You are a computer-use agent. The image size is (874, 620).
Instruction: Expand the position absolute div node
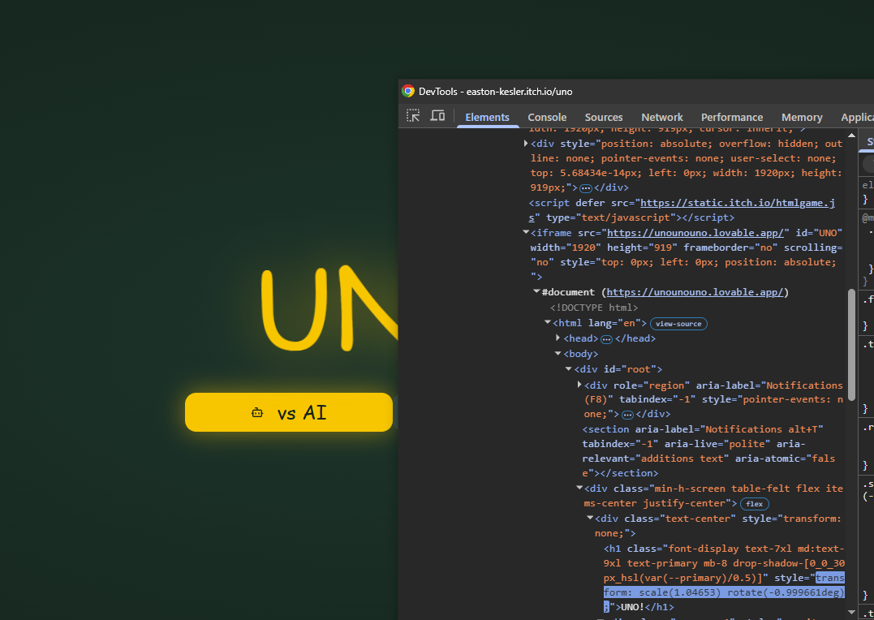(526, 144)
